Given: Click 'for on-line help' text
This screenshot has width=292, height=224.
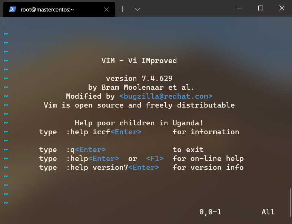Looking at the screenshot, I should point(208,159).
